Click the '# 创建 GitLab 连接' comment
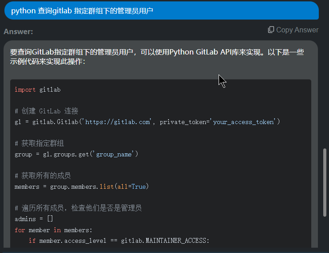The width and height of the screenshot is (329, 253). (47, 111)
